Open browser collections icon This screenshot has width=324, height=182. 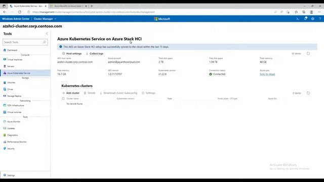[x=304, y=12]
